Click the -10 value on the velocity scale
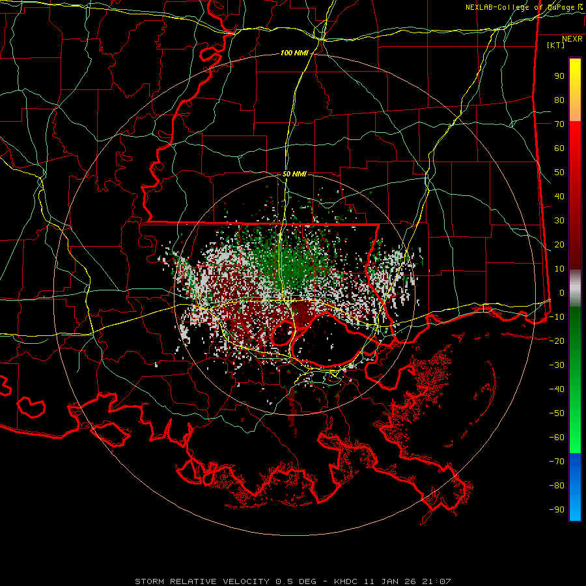586x586 pixels. click(557, 317)
